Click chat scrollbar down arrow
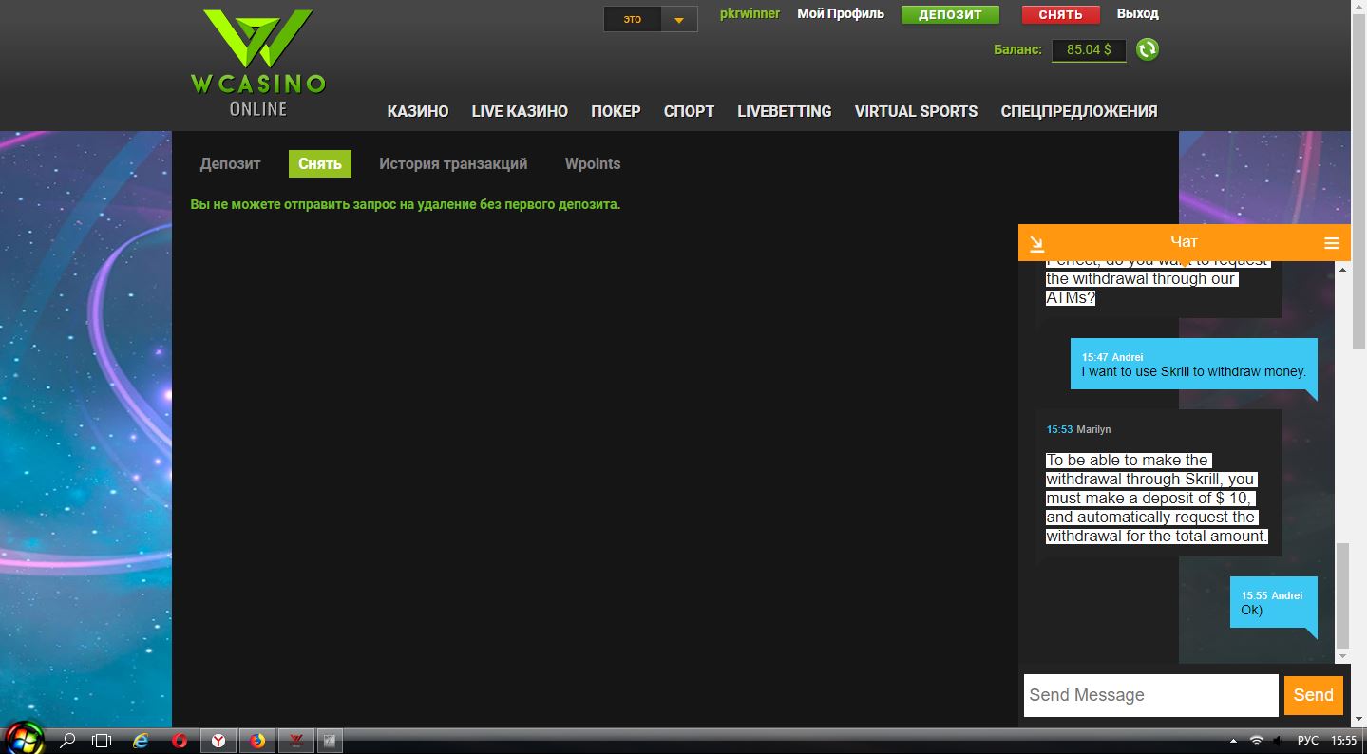Screen dimensions: 1367x754 point(1341,656)
